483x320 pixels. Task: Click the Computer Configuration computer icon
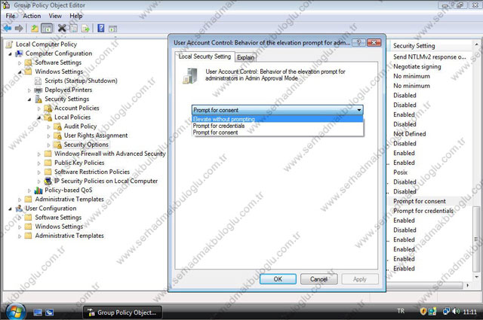20,53
